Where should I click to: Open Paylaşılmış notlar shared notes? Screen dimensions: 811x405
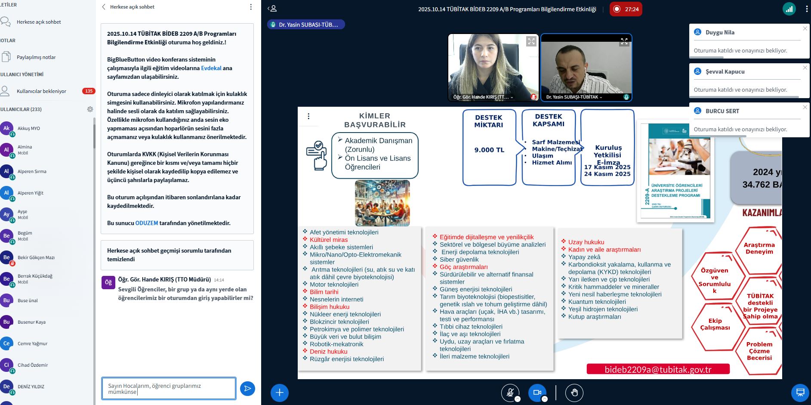click(36, 57)
